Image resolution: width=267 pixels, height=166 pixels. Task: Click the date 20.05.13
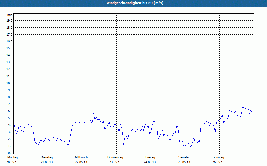tap(12, 162)
